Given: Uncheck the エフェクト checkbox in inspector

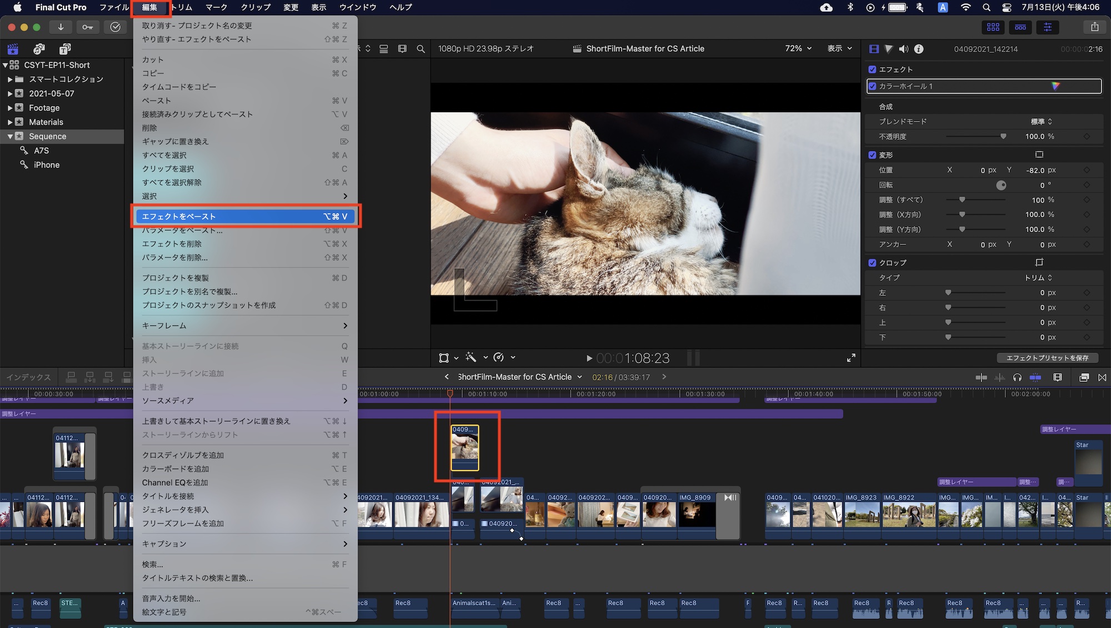Looking at the screenshot, I should 872,69.
